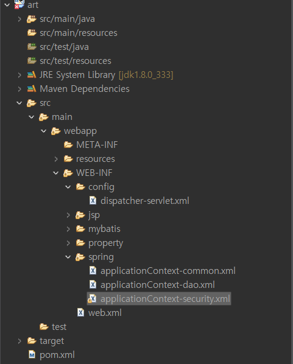This screenshot has width=293, height=364.
Task: Click the applicationContext-common.xml file icon
Action: pos(93,271)
